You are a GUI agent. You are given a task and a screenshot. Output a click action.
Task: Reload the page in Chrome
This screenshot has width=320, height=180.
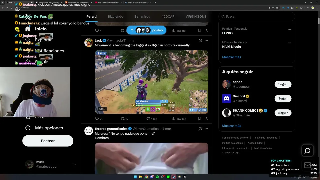(11, 8)
